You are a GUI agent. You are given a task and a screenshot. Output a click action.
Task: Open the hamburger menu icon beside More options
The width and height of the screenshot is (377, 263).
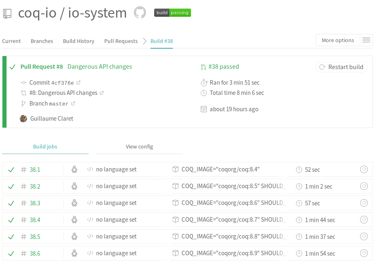pyautogui.click(x=366, y=40)
